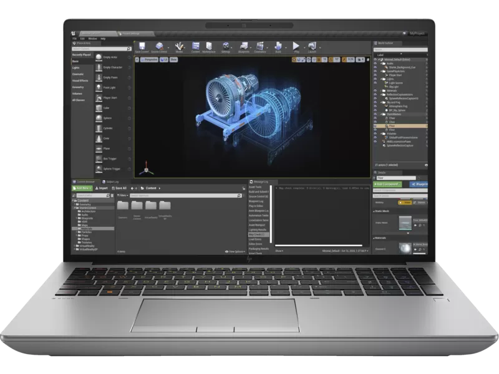Click the Build toolbar icon
The height and width of the screenshot is (374, 499).
tap(277, 47)
